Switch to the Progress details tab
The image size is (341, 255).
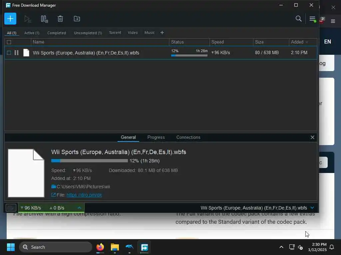156,137
